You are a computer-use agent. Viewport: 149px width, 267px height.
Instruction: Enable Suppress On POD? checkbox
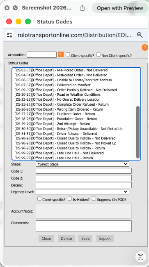click(x=94, y=198)
